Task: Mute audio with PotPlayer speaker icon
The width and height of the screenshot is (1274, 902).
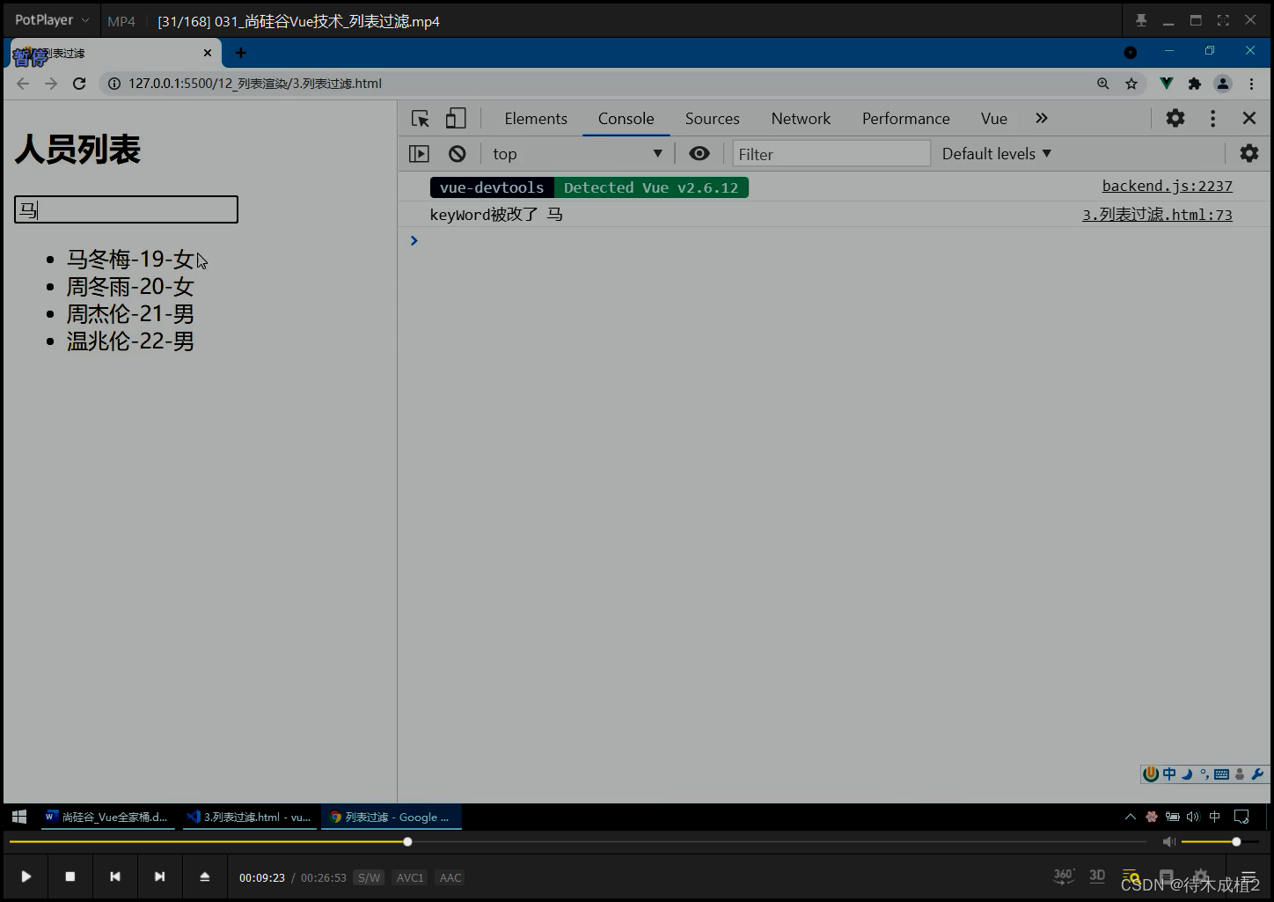Action: click(1168, 842)
